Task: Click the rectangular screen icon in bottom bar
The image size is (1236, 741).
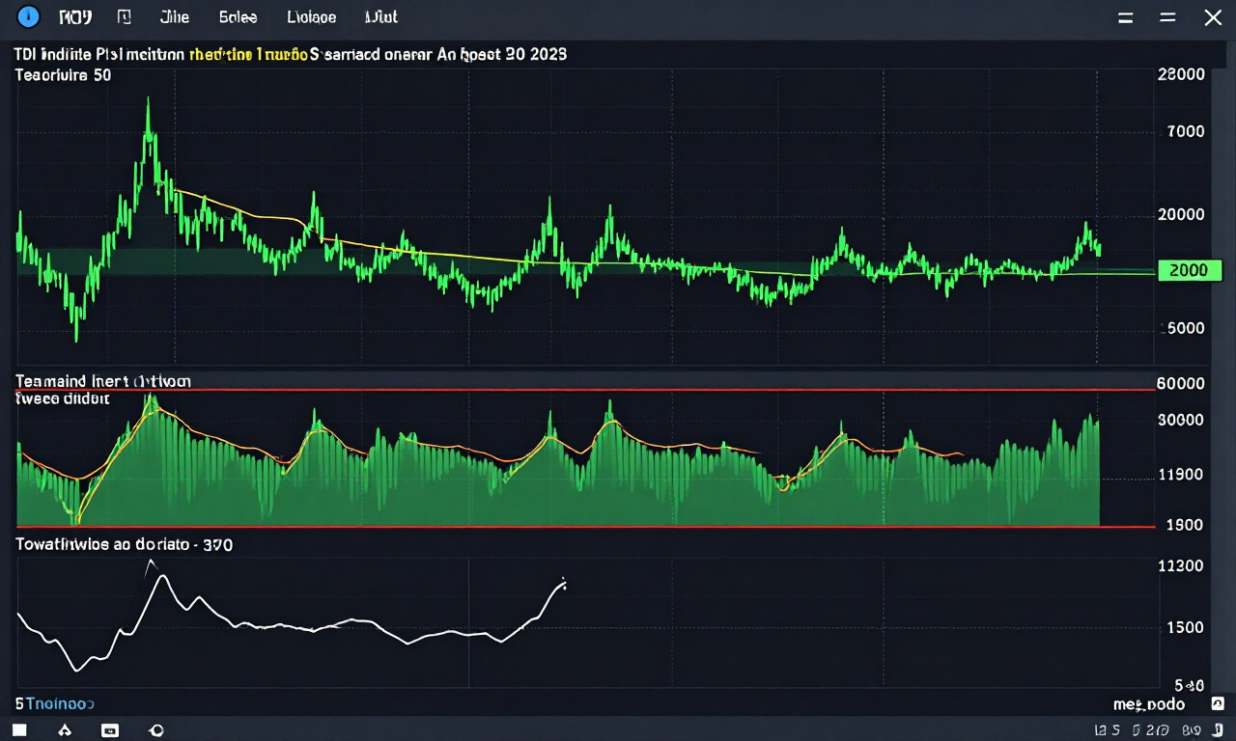Action: (x=109, y=730)
